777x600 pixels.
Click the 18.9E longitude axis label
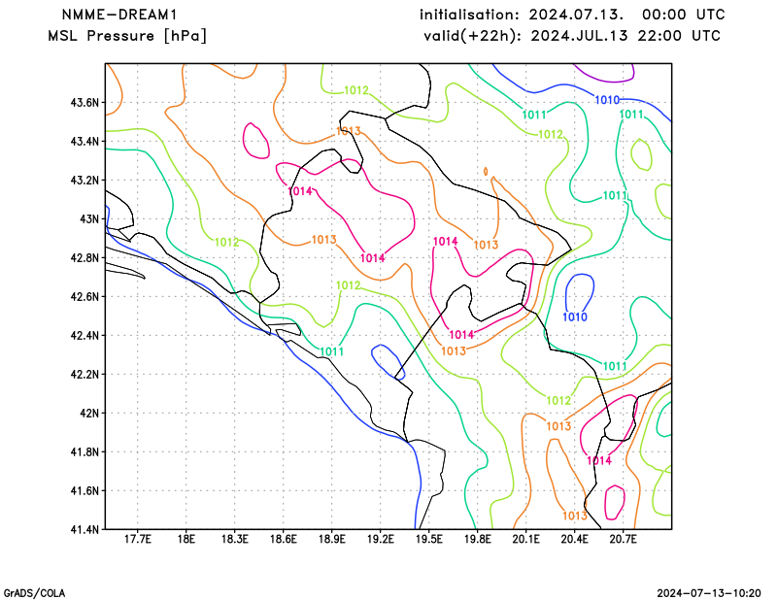click(x=331, y=539)
